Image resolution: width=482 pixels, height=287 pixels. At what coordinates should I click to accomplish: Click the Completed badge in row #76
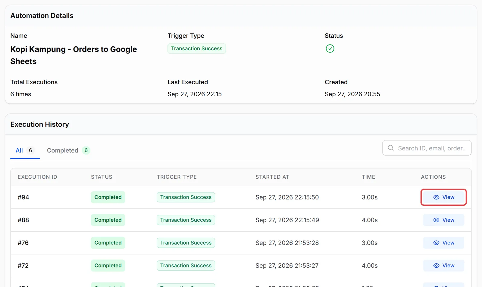(x=108, y=243)
